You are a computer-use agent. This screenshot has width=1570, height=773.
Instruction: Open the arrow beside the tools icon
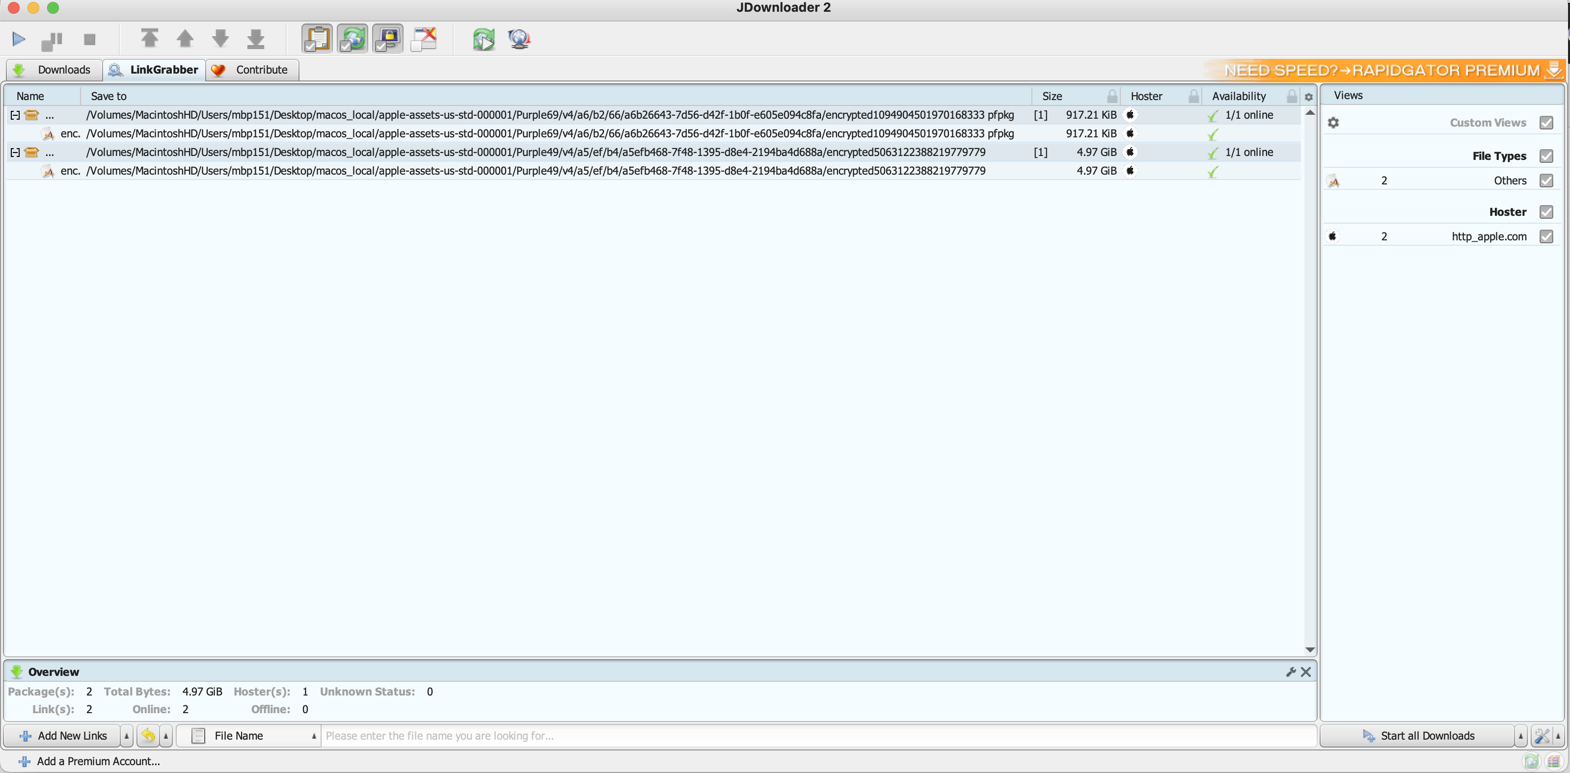1558,736
